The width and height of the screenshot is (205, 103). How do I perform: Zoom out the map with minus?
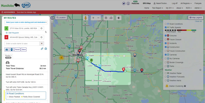click(x=98, y=18)
